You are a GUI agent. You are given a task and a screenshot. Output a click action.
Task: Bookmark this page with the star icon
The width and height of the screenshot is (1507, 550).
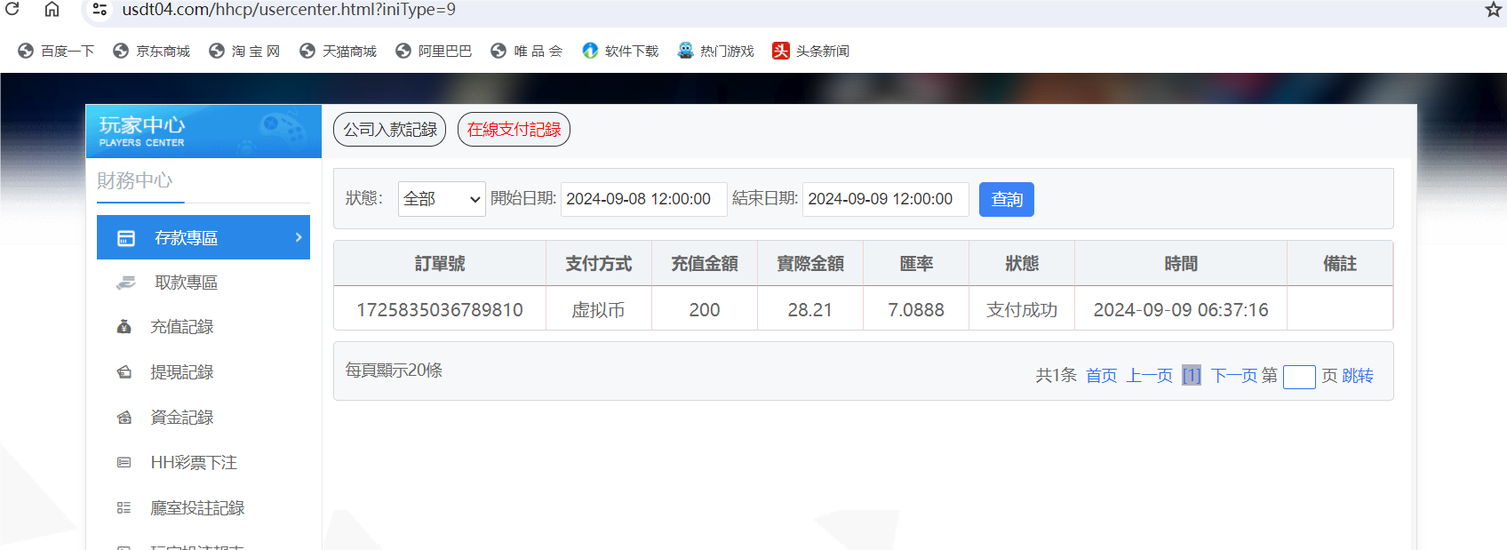pos(1493,10)
